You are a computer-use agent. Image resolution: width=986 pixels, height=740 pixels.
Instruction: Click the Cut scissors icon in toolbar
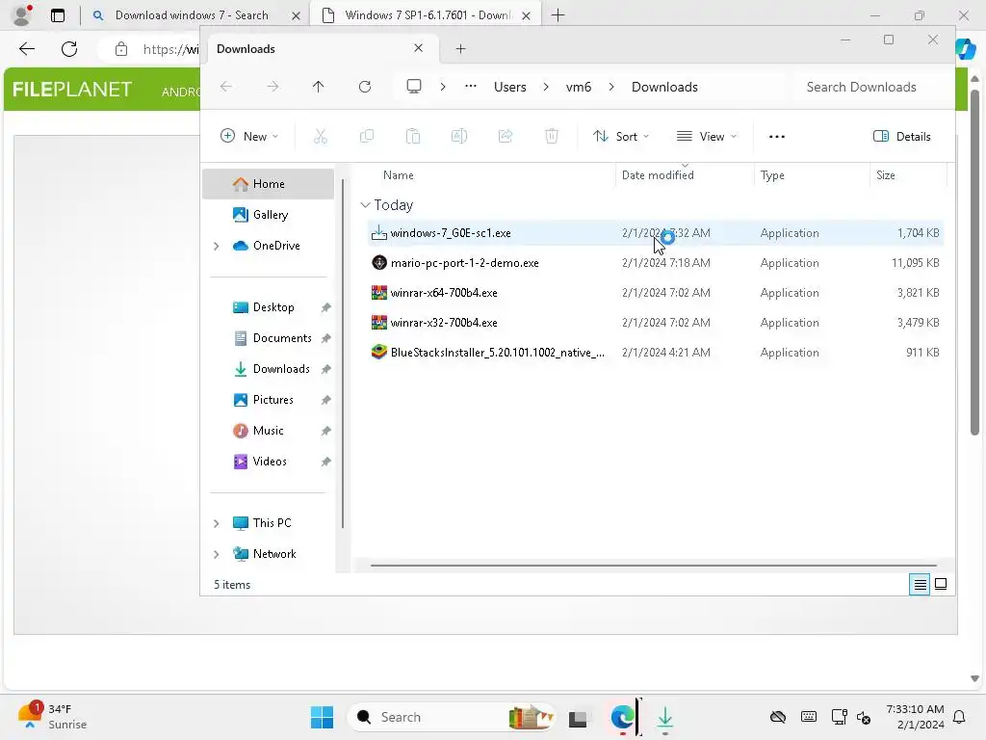click(x=320, y=136)
